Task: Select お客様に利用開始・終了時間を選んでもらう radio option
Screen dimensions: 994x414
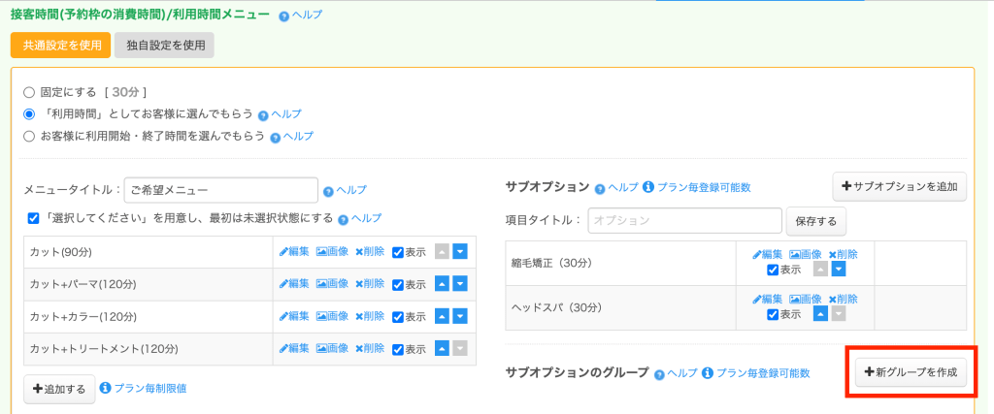Action: pyautogui.click(x=29, y=137)
